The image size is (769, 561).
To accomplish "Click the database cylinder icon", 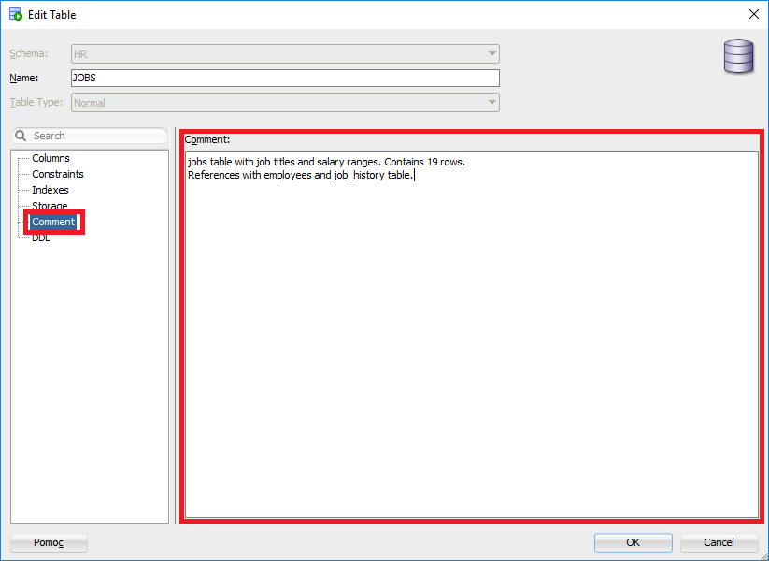I will tap(738, 56).
